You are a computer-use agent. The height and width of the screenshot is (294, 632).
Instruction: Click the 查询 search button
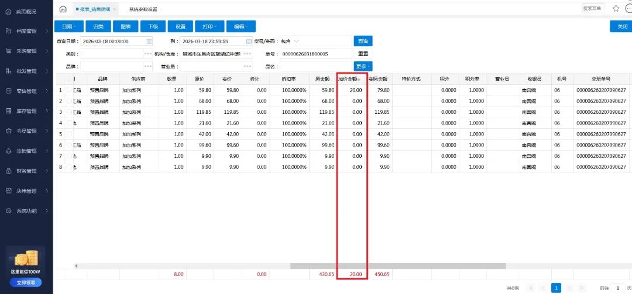coord(363,41)
